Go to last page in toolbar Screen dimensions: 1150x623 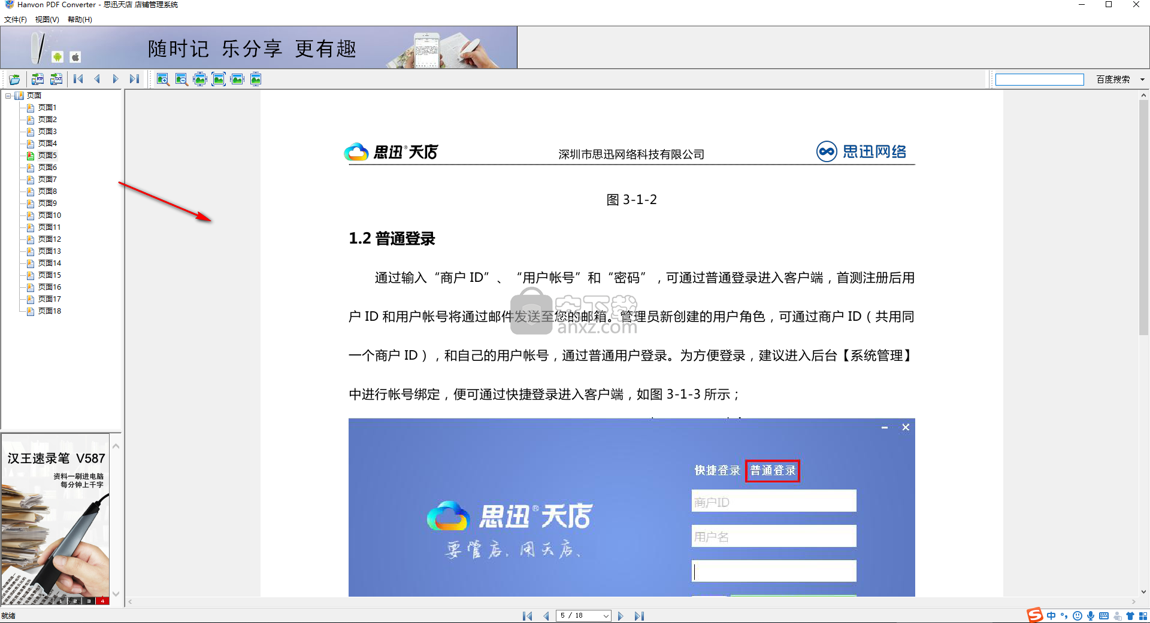point(134,79)
